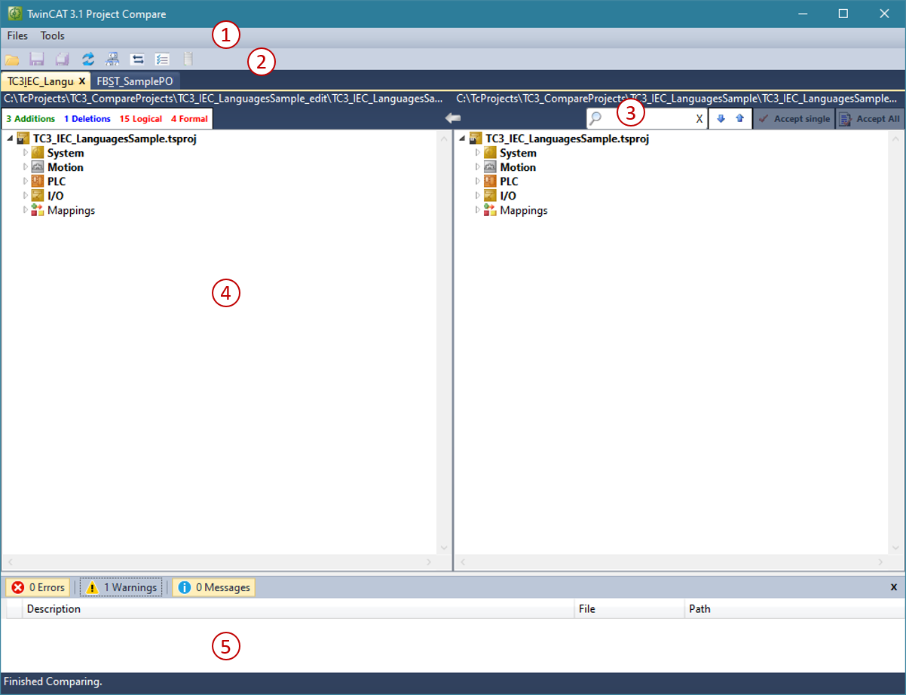Click the Open folder toolbar icon
906x695 pixels.
[12, 59]
